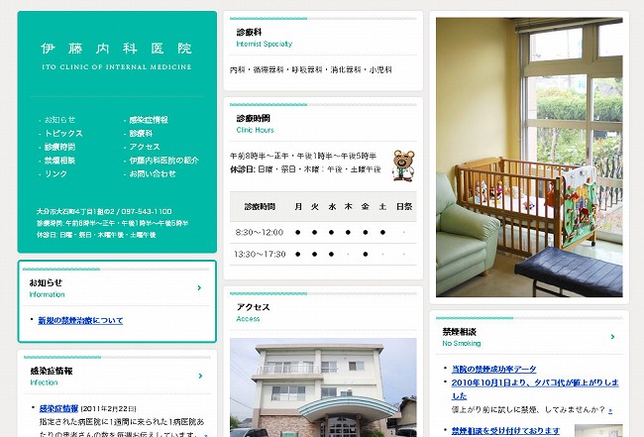Select お知らせ in the green menu

tap(60, 120)
